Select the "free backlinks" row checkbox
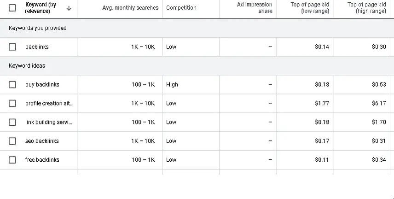 point(12,160)
